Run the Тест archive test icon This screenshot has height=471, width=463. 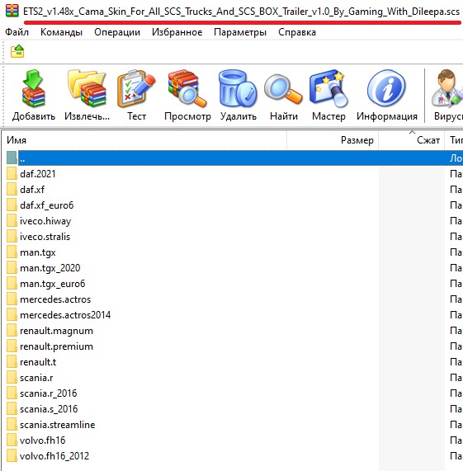tap(136, 88)
